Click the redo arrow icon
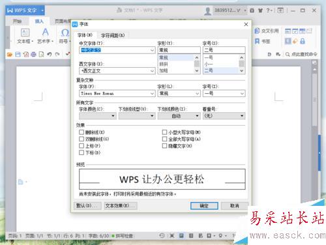326x245 pixels. pyautogui.click(x=57, y=54)
